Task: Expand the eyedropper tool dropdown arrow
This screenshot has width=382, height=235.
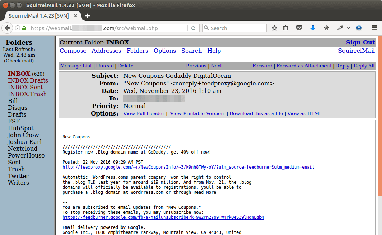Action: [348, 28]
